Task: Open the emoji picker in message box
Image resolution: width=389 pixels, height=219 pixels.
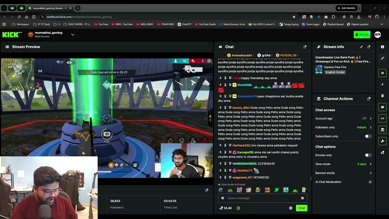Action: coord(302,198)
